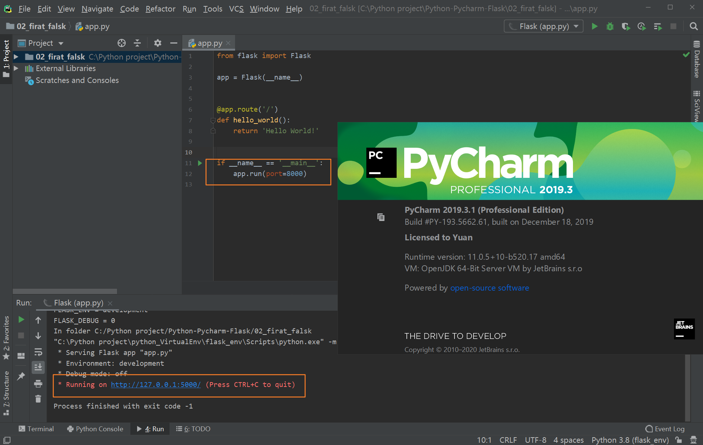Open the VCS menu
The width and height of the screenshot is (703, 445).
pos(236,9)
